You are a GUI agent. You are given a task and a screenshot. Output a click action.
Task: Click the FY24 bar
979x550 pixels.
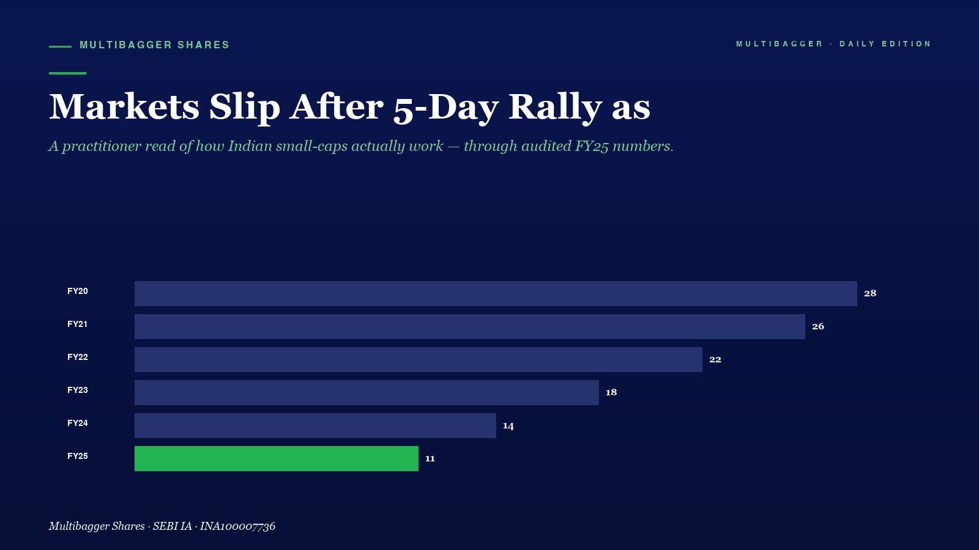pyautogui.click(x=315, y=425)
